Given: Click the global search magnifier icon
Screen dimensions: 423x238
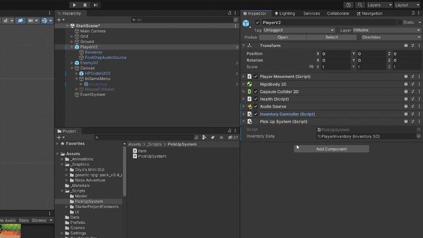Looking at the screenshot, I should point(360,5).
